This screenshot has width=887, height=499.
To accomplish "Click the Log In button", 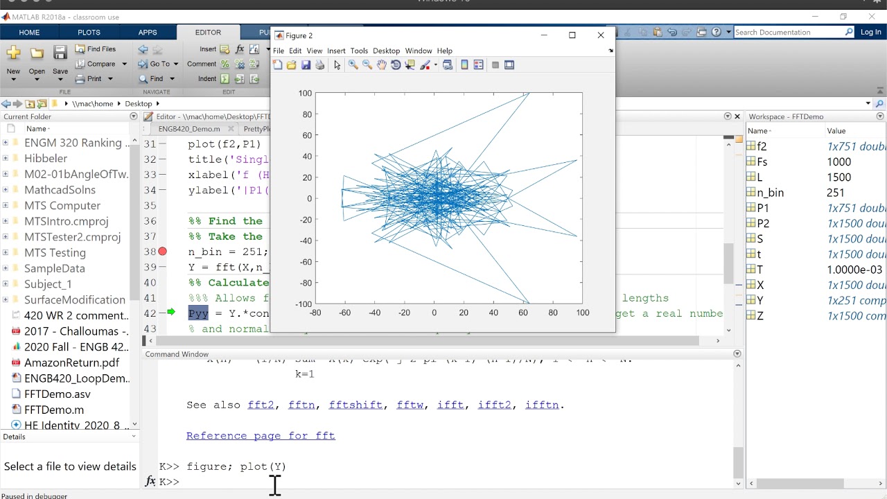I will (x=870, y=32).
